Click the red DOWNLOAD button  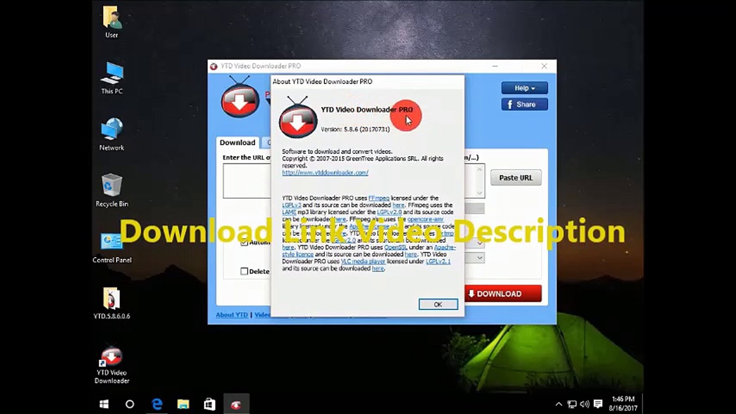[x=503, y=294]
